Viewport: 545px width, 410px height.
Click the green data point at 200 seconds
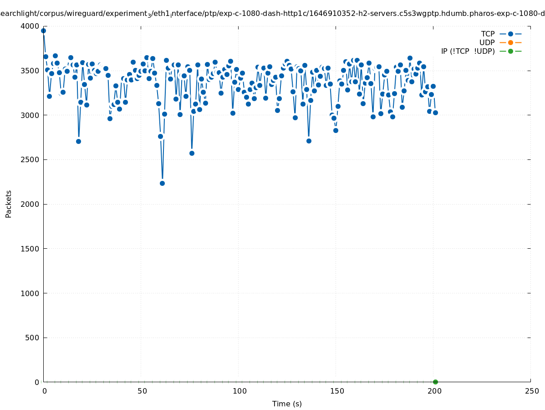point(435,382)
